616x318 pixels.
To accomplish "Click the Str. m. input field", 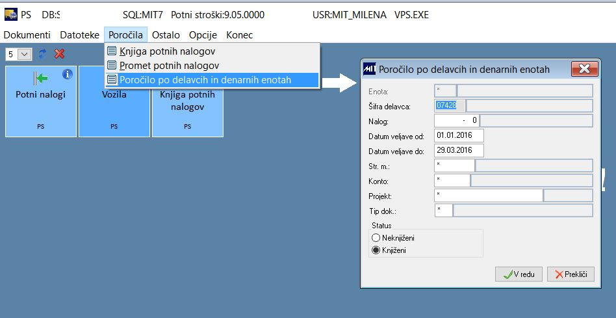I will [x=455, y=165].
